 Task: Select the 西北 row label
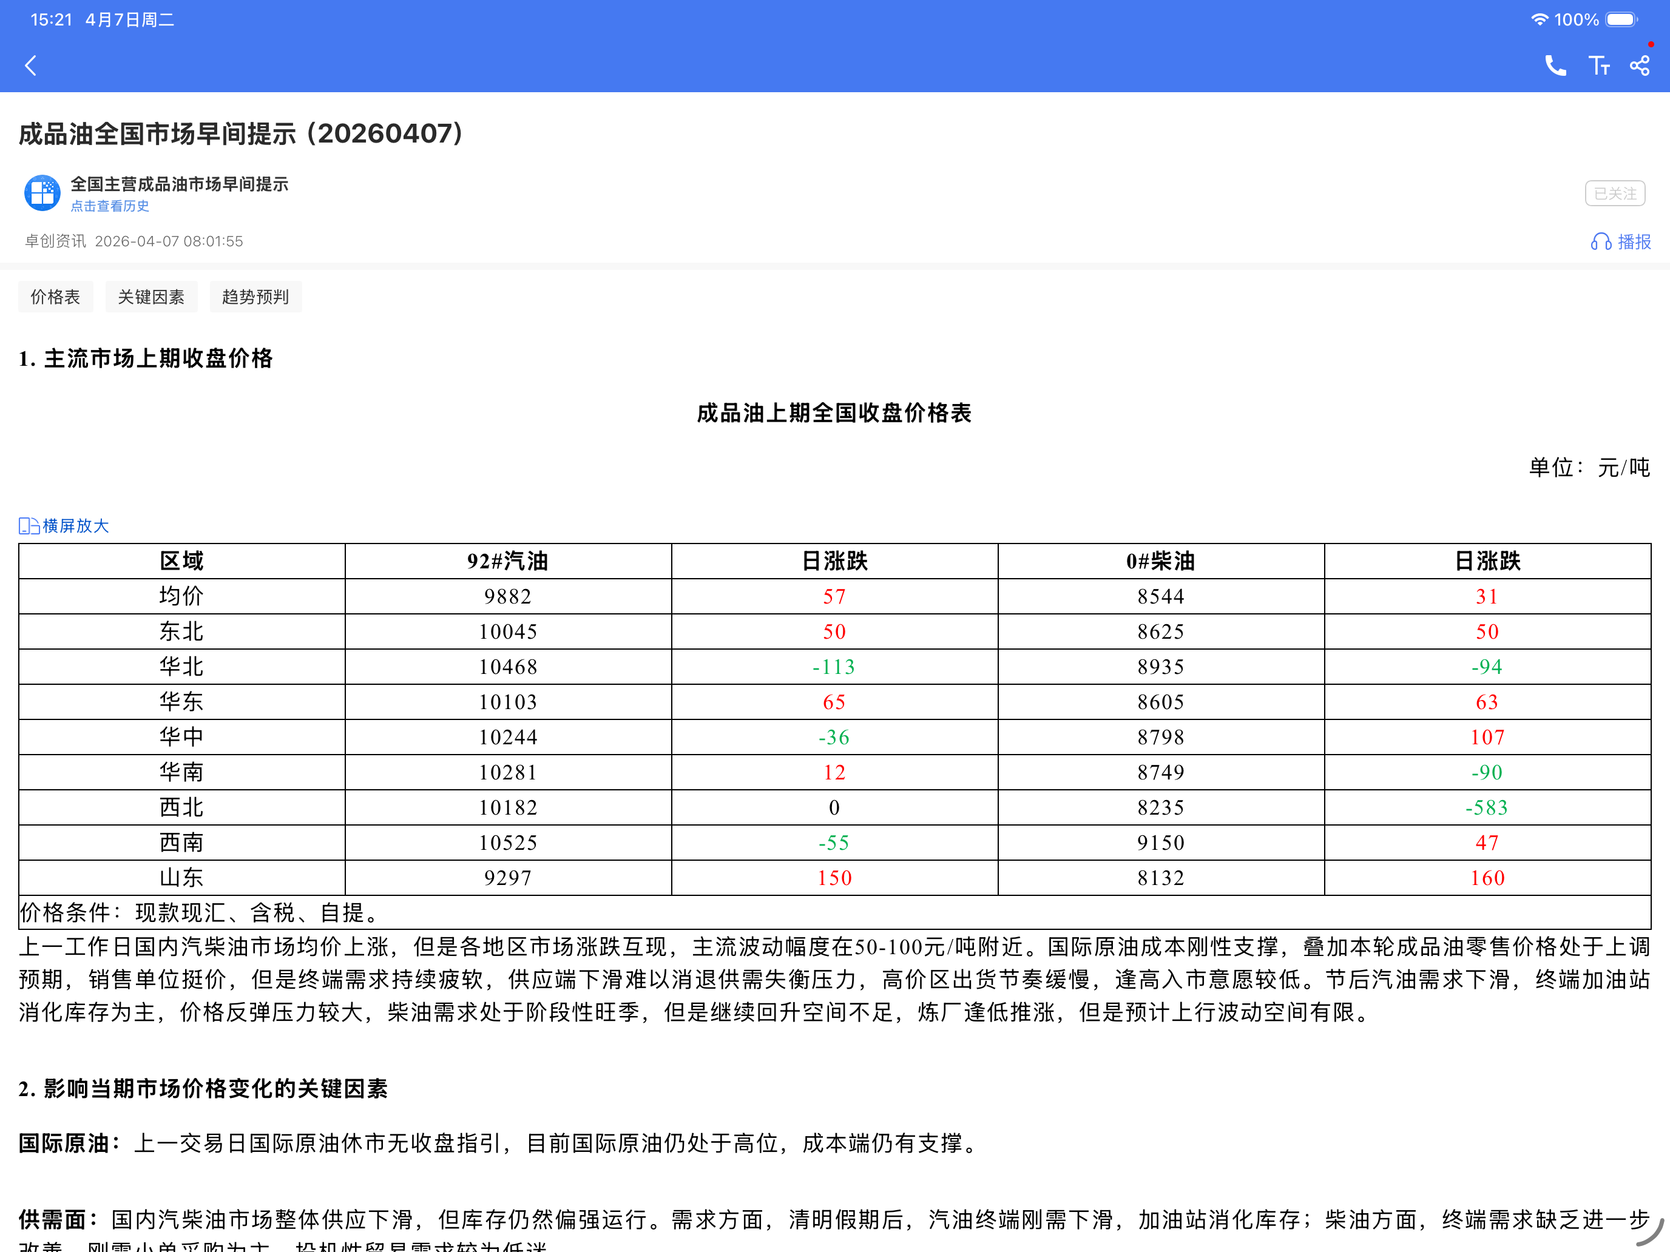(x=182, y=807)
